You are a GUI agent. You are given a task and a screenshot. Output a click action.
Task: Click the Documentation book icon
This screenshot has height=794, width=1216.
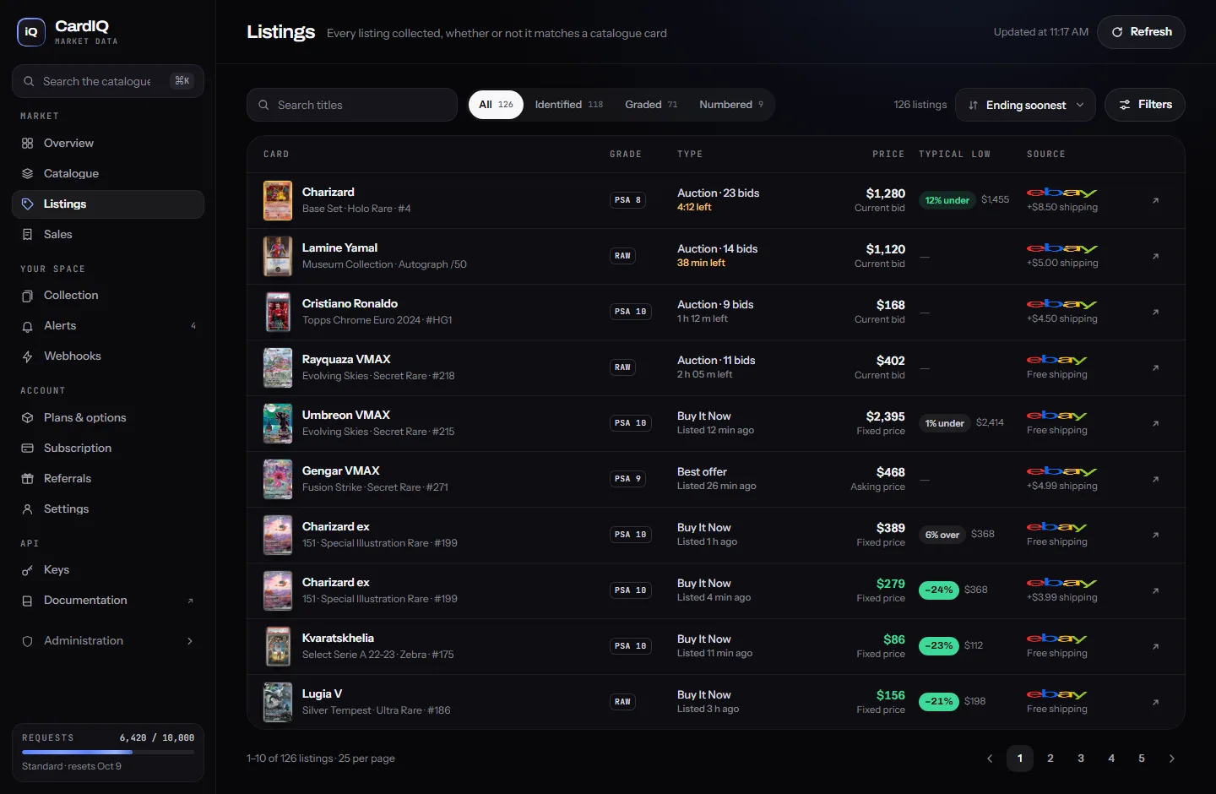click(x=28, y=601)
